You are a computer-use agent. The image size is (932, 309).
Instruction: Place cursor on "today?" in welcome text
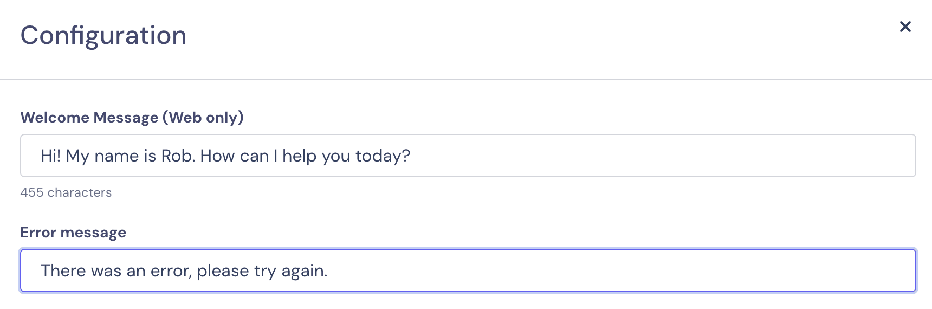click(383, 156)
